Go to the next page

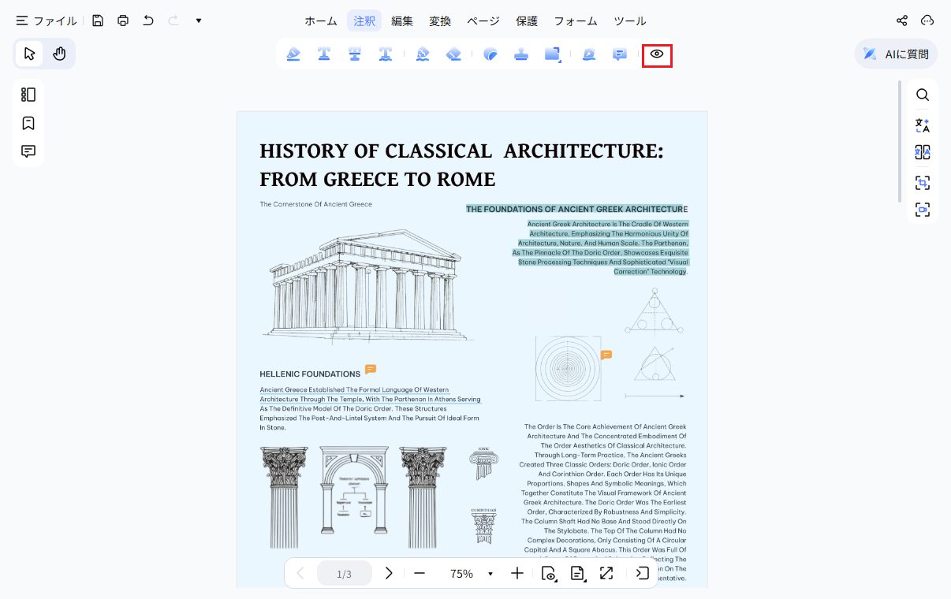(x=388, y=573)
